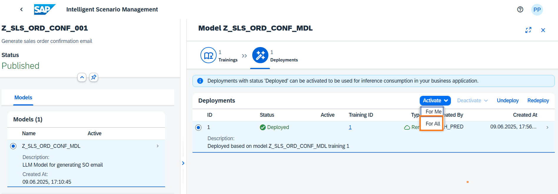
Task: Open the help question mark icon
Action: click(x=520, y=9)
